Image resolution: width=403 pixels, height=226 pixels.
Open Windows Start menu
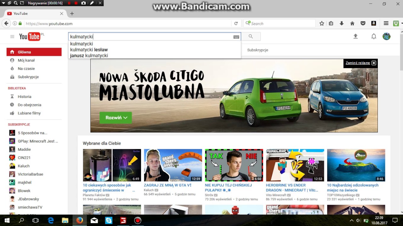[x=7, y=221]
